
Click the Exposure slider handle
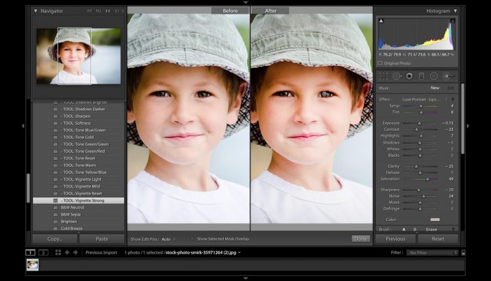click(x=419, y=123)
